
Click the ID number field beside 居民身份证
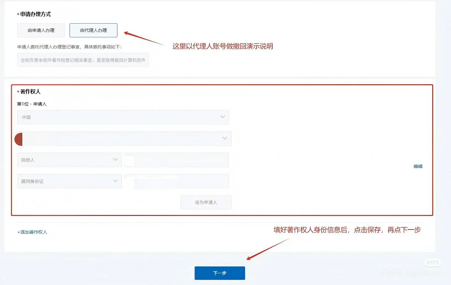click(x=177, y=181)
